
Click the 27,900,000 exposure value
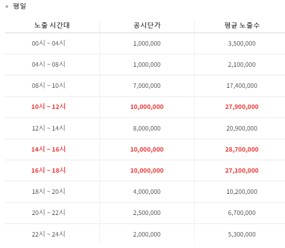point(242,106)
